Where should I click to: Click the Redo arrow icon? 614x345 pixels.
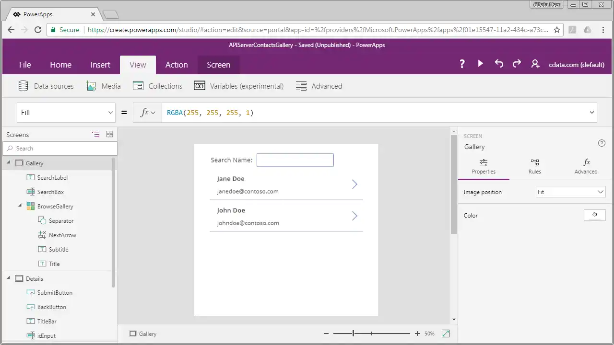[x=517, y=64]
